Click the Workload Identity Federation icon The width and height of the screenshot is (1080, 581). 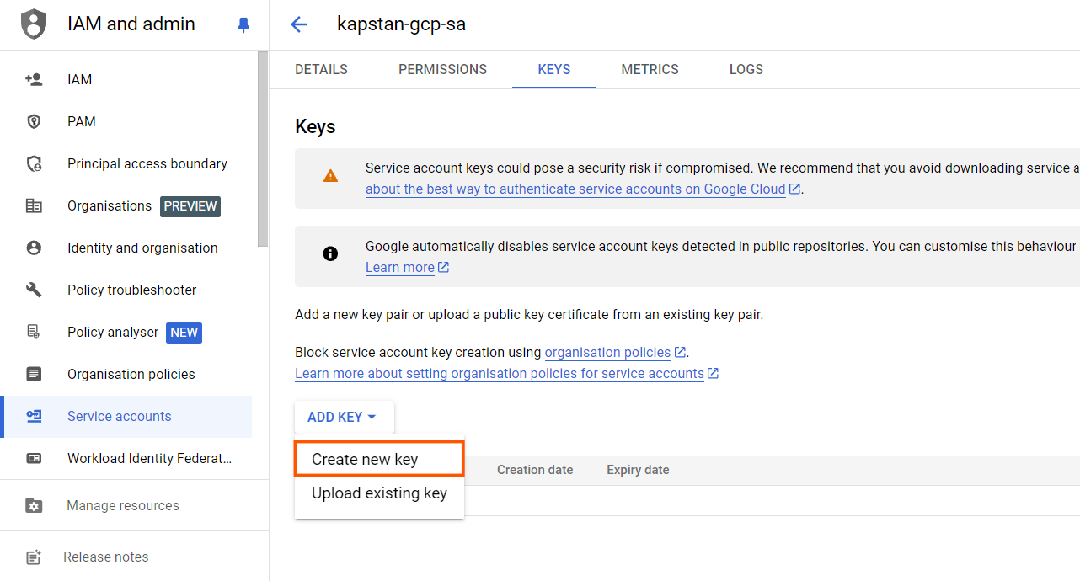(34, 458)
